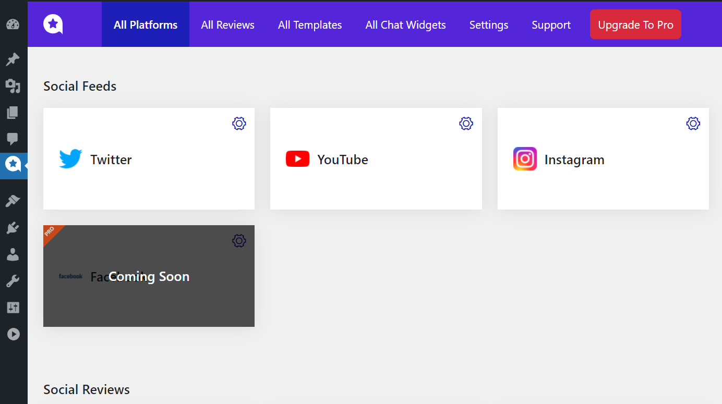Click Upgrade To Pro button
722x404 pixels.
[635, 25]
